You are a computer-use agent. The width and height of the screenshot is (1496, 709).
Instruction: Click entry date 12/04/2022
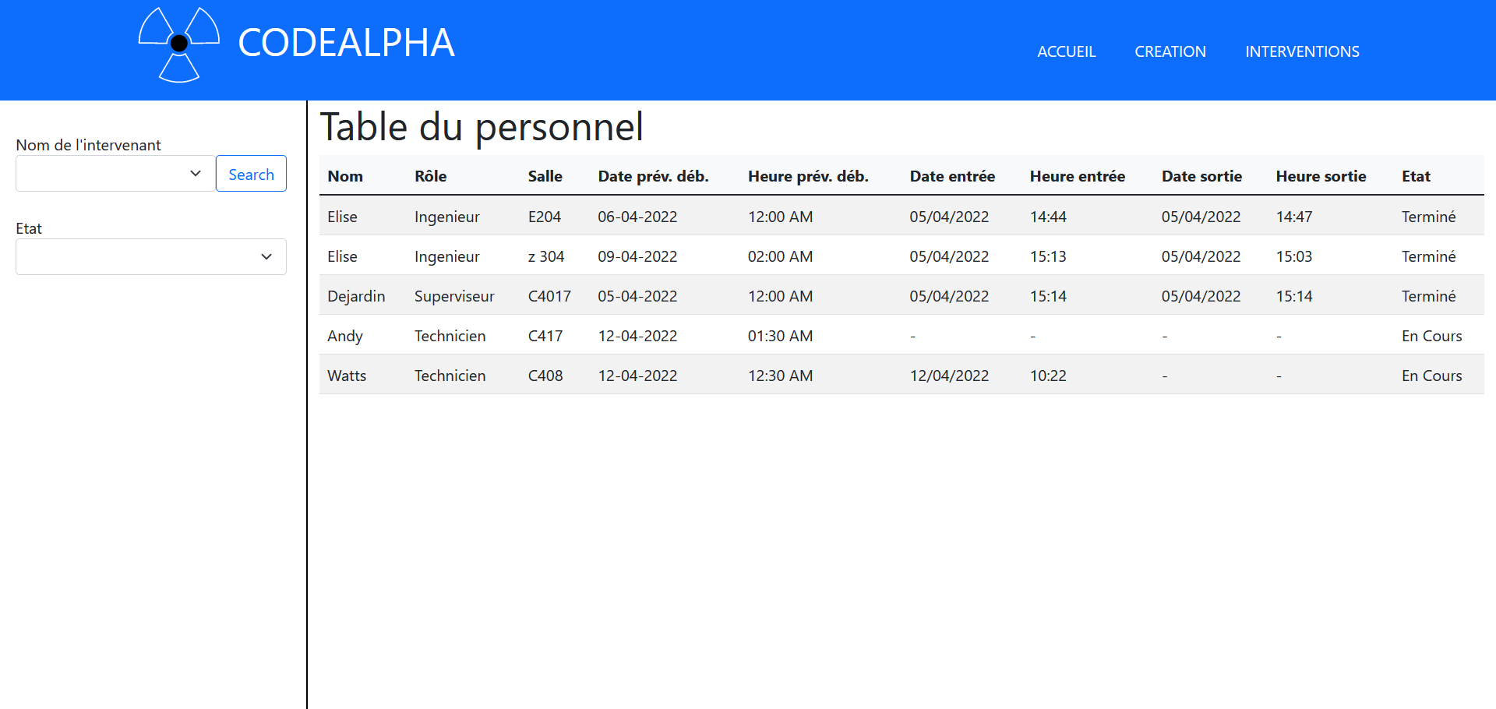click(949, 376)
